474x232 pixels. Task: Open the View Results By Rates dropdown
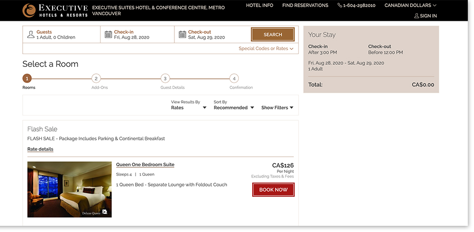point(189,107)
